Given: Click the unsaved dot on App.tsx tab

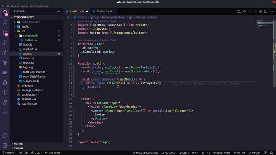Looking at the screenshot, I should [87, 12].
